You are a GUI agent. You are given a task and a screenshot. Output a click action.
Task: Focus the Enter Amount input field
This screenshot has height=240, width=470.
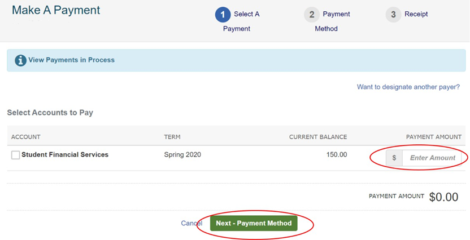[432, 158]
